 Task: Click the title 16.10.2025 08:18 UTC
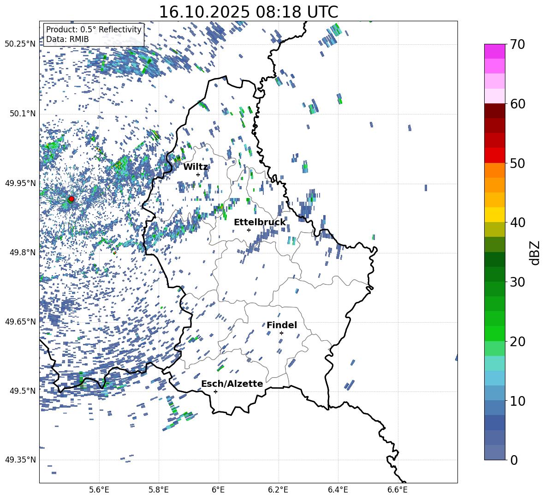(249, 12)
